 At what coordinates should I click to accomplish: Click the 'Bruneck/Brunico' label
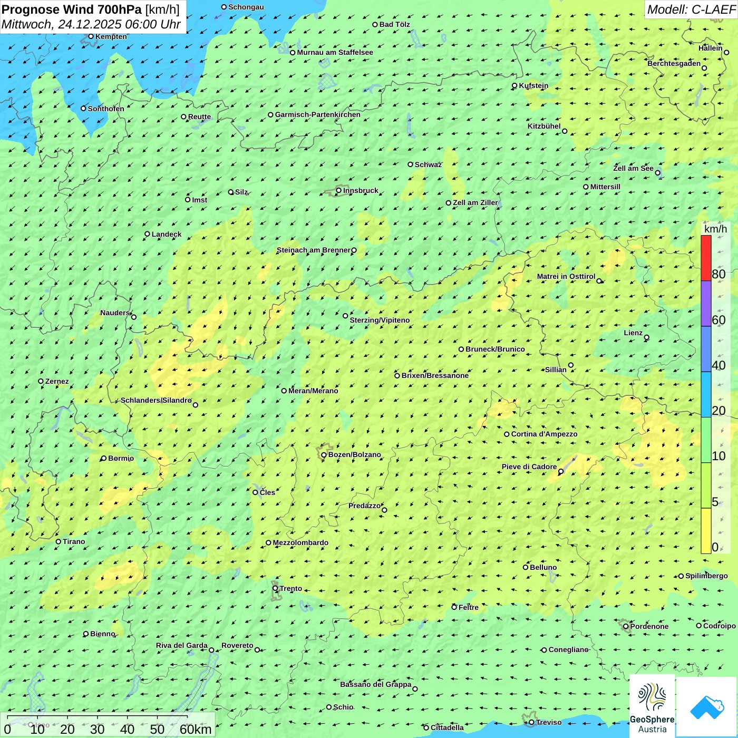tap(496, 349)
